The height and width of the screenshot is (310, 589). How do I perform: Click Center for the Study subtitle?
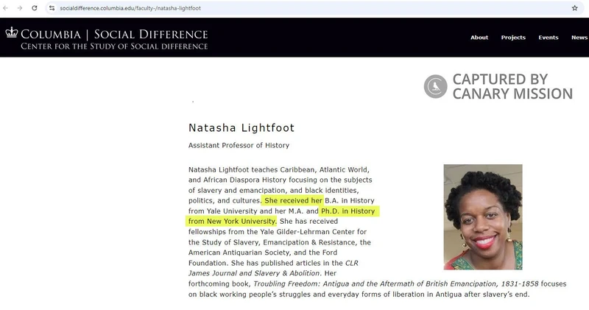coord(114,46)
